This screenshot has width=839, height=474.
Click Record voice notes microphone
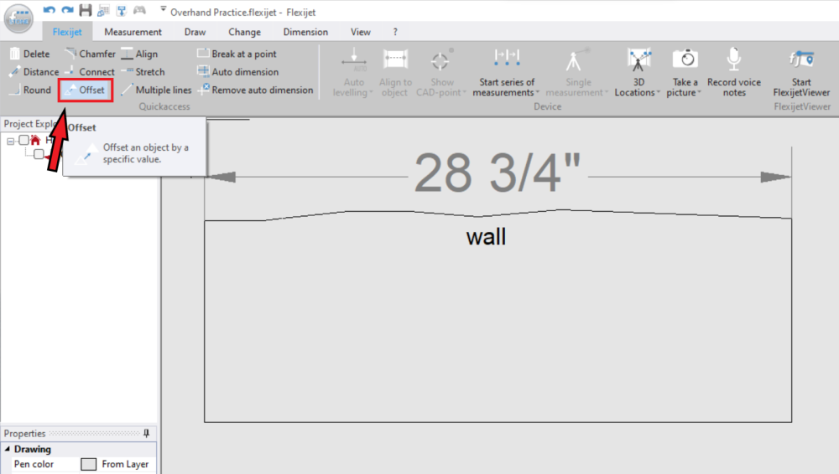(x=733, y=59)
